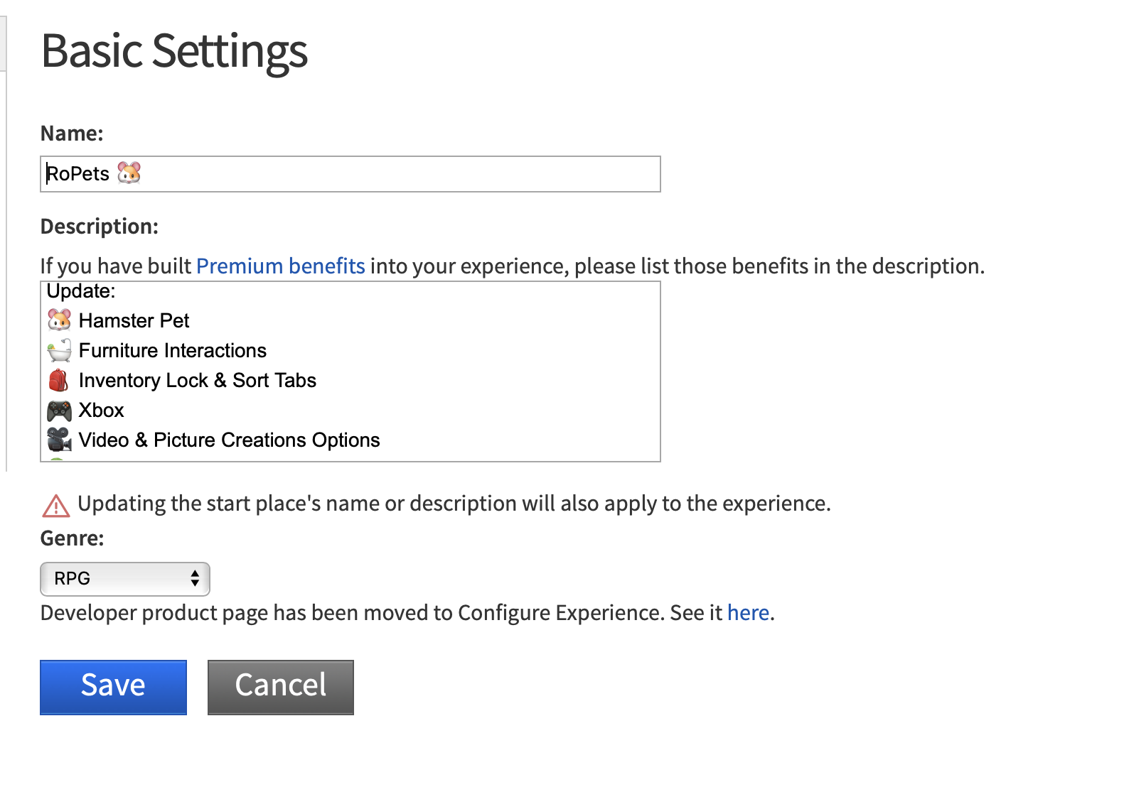
Task: Place cursor on 'Hamster Pet' text
Action: point(134,321)
